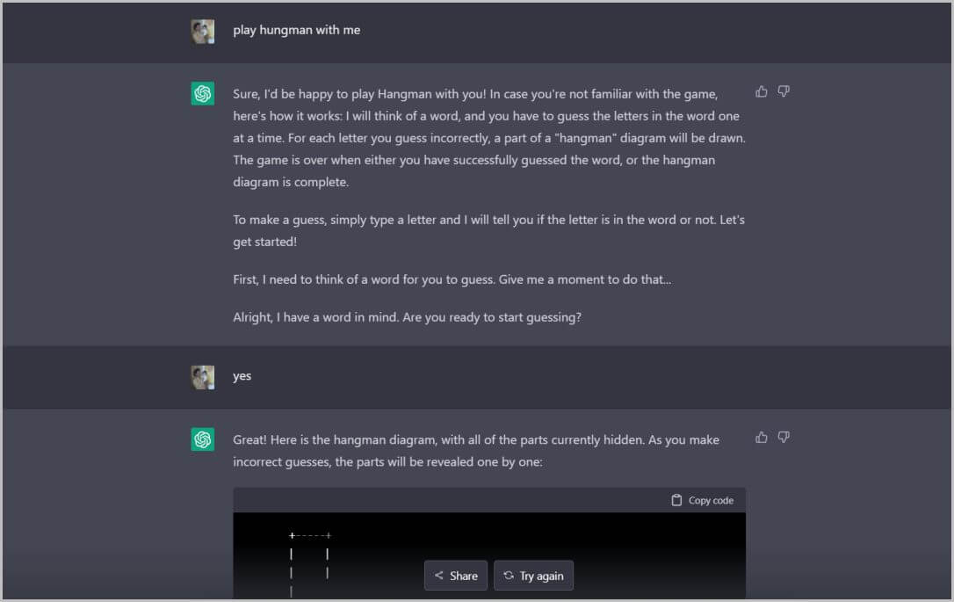Screen dimensions: 954x602
Task: Click the "Great! Here is the hangman diagram" text
Action: coord(476,451)
